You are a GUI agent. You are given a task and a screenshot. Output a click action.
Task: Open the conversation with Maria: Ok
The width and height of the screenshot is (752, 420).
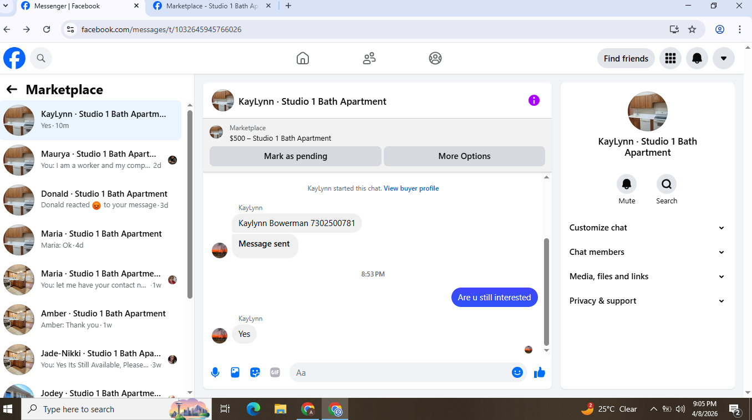[91, 240]
